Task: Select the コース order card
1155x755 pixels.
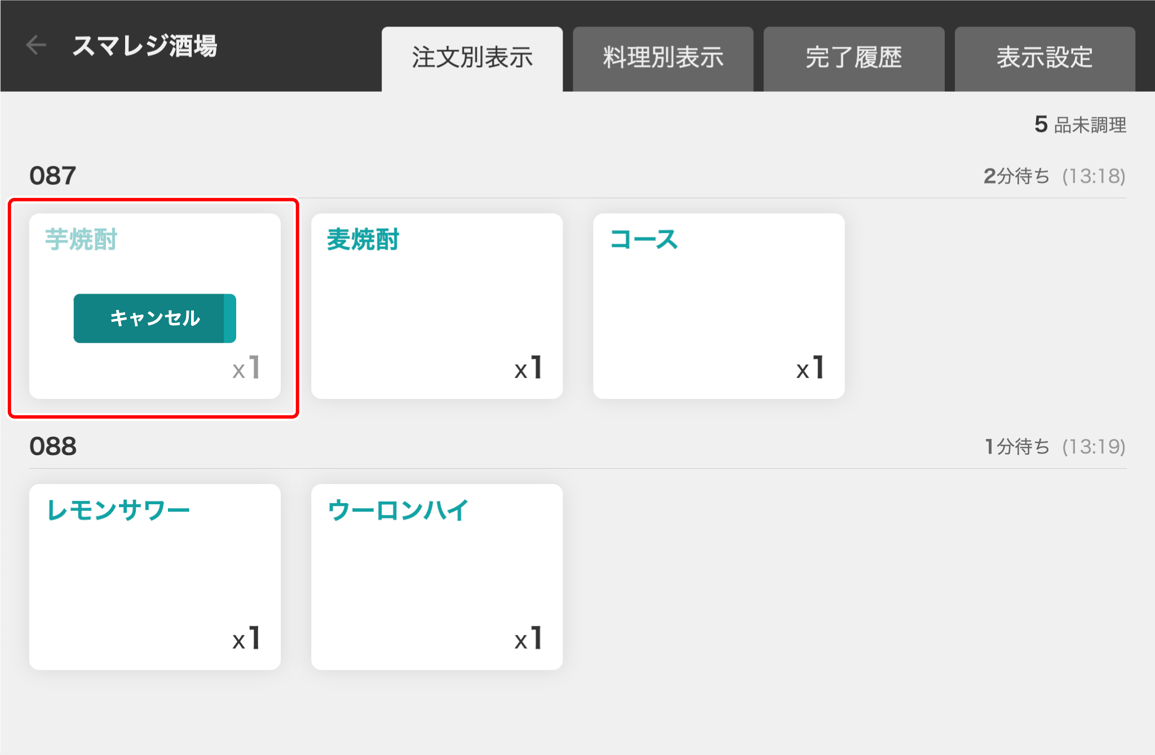Action: coord(719,306)
